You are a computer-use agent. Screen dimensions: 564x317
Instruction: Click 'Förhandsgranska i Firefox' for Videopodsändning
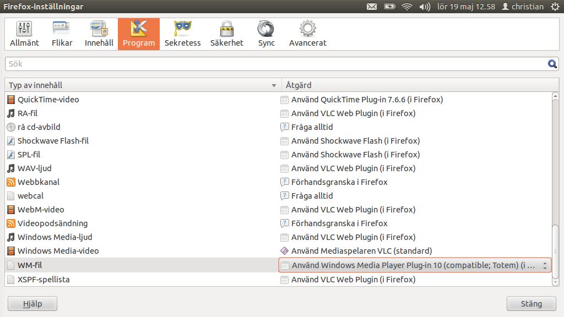(x=339, y=223)
